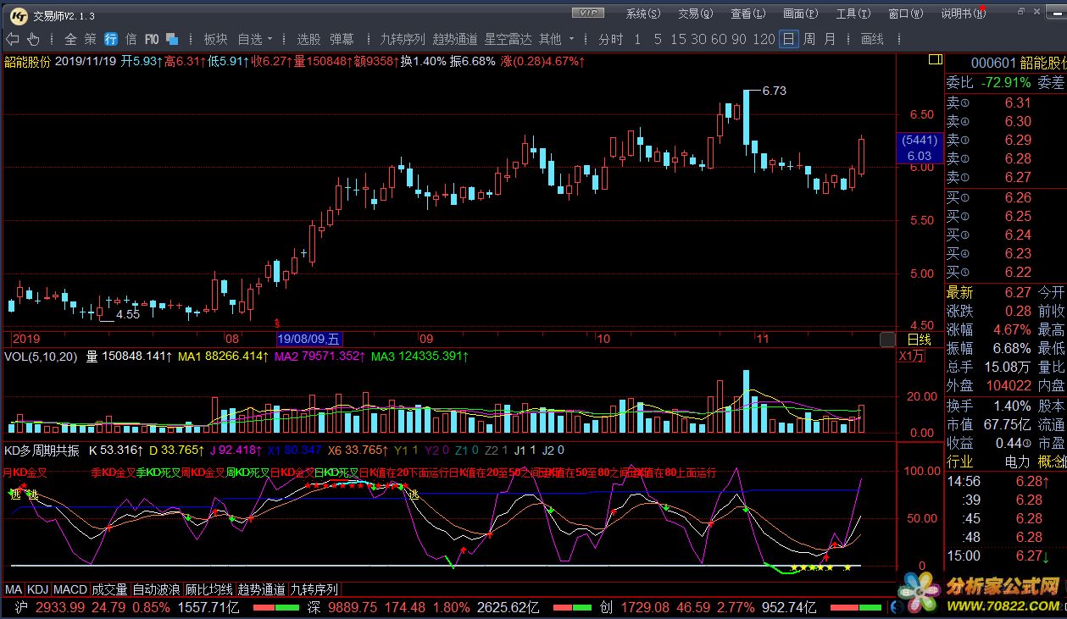Select the 月 monthly period
Screen dimensions: 1067x619
point(830,39)
